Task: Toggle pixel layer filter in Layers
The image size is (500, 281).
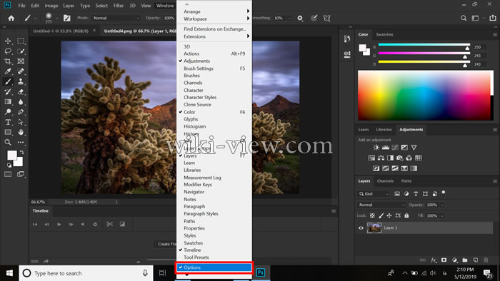Action: click(x=397, y=193)
